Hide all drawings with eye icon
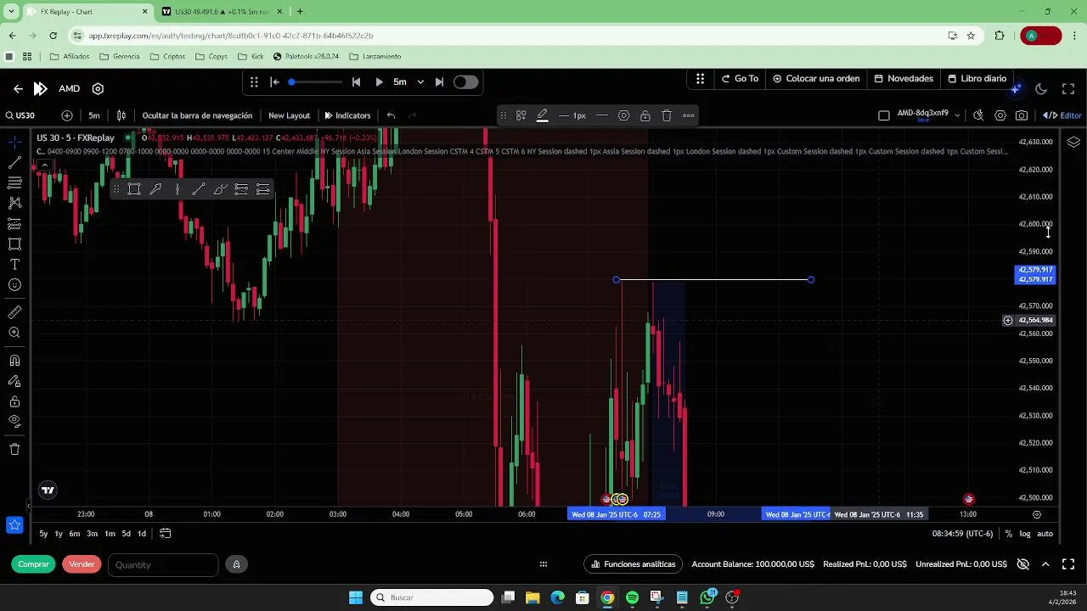Screen dimensions: 1087x611 [x=14, y=422]
